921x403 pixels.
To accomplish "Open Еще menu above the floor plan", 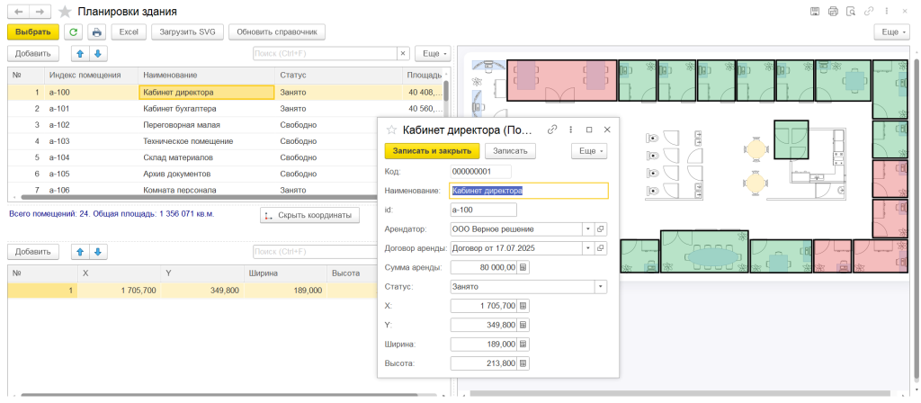I will [890, 31].
